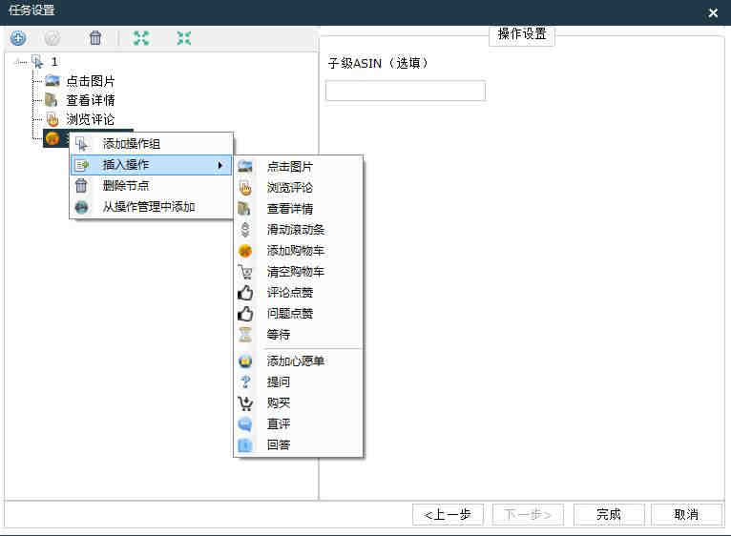Click the <上一步 button

tap(448, 515)
